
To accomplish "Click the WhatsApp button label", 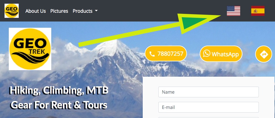I will click(x=225, y=54).
